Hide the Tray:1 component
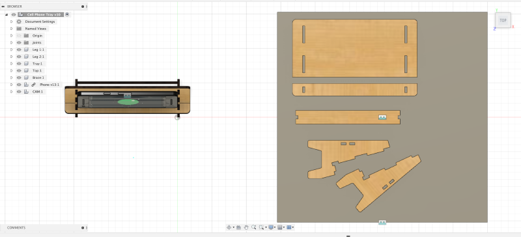Screen dimensions: 521x237 [x=19, y=64]
